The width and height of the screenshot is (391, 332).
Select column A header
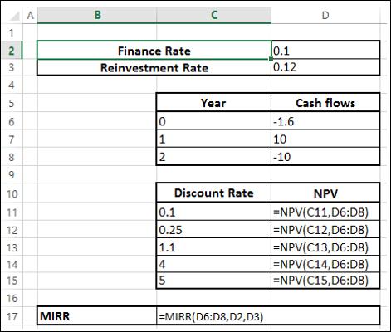[30, 16]
